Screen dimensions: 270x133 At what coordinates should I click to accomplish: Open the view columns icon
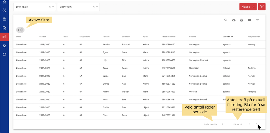(x=249, y=20)
